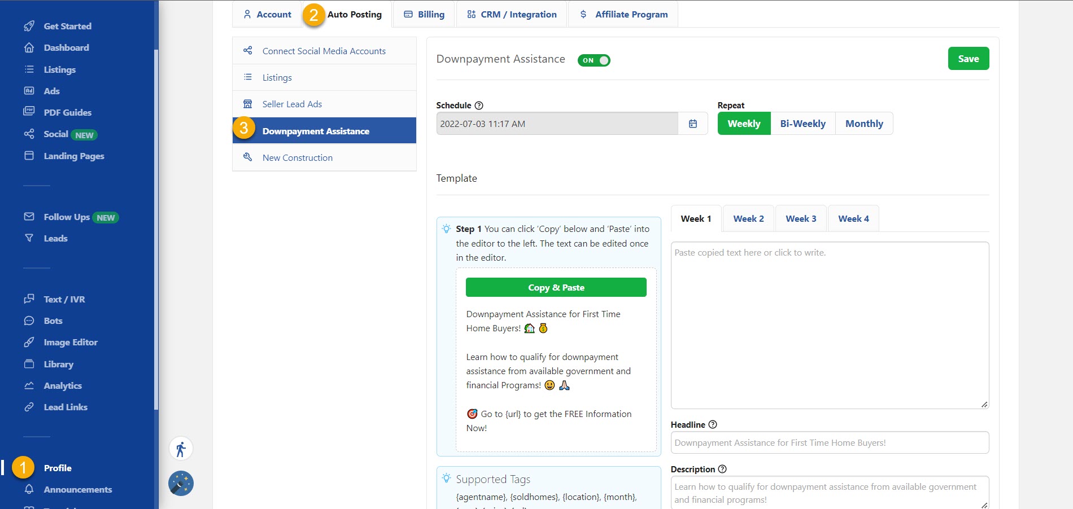The width and height of the screenshot is (1073, 509).
Task: Toggle the Downpayment Assistance ON switch
Action: 594,60
